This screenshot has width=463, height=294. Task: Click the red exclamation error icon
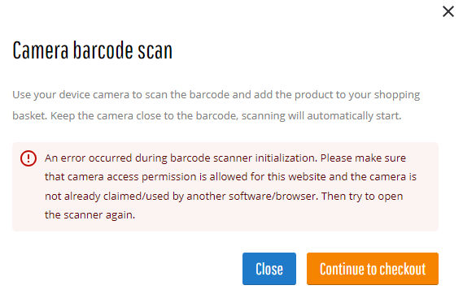click(x=28, y=158)
